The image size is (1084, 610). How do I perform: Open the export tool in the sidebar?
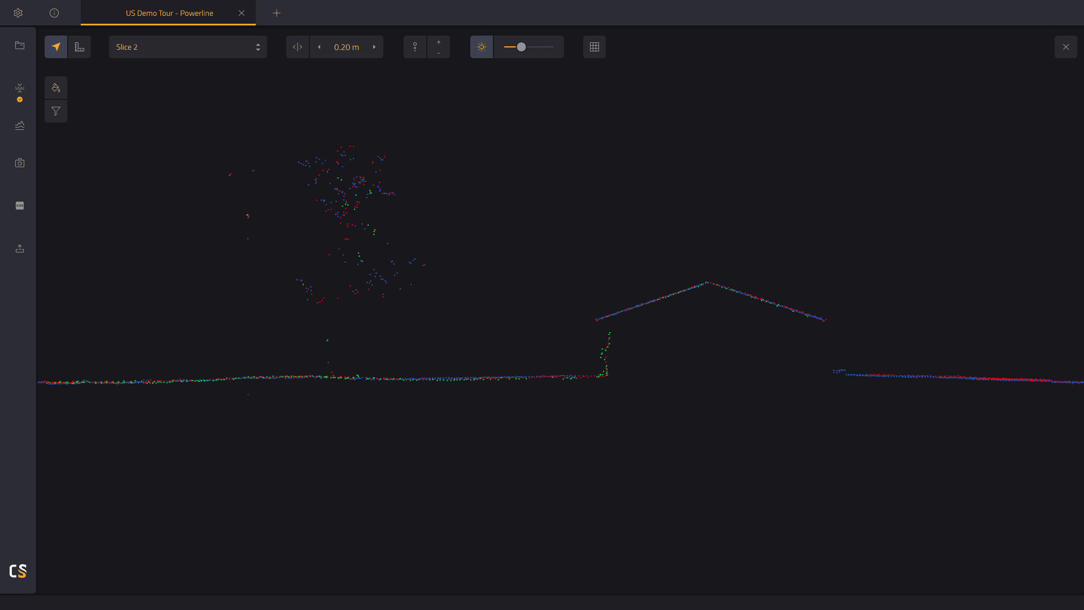click(20, 249)
